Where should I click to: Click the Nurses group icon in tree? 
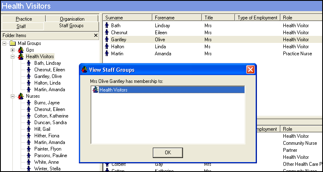pos(21,96)
